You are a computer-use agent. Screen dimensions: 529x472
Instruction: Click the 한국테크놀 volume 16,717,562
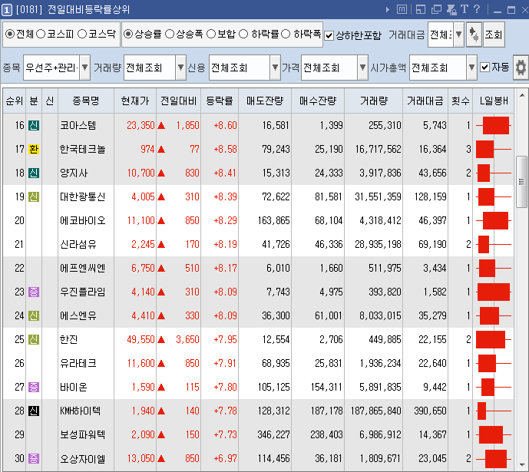tap(378, 149)
